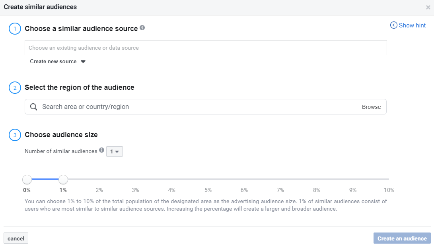Click the 0% slider handle
The image size is (434, 248).
coord(27,180)
